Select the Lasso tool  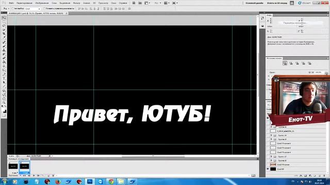coord(4,26)
